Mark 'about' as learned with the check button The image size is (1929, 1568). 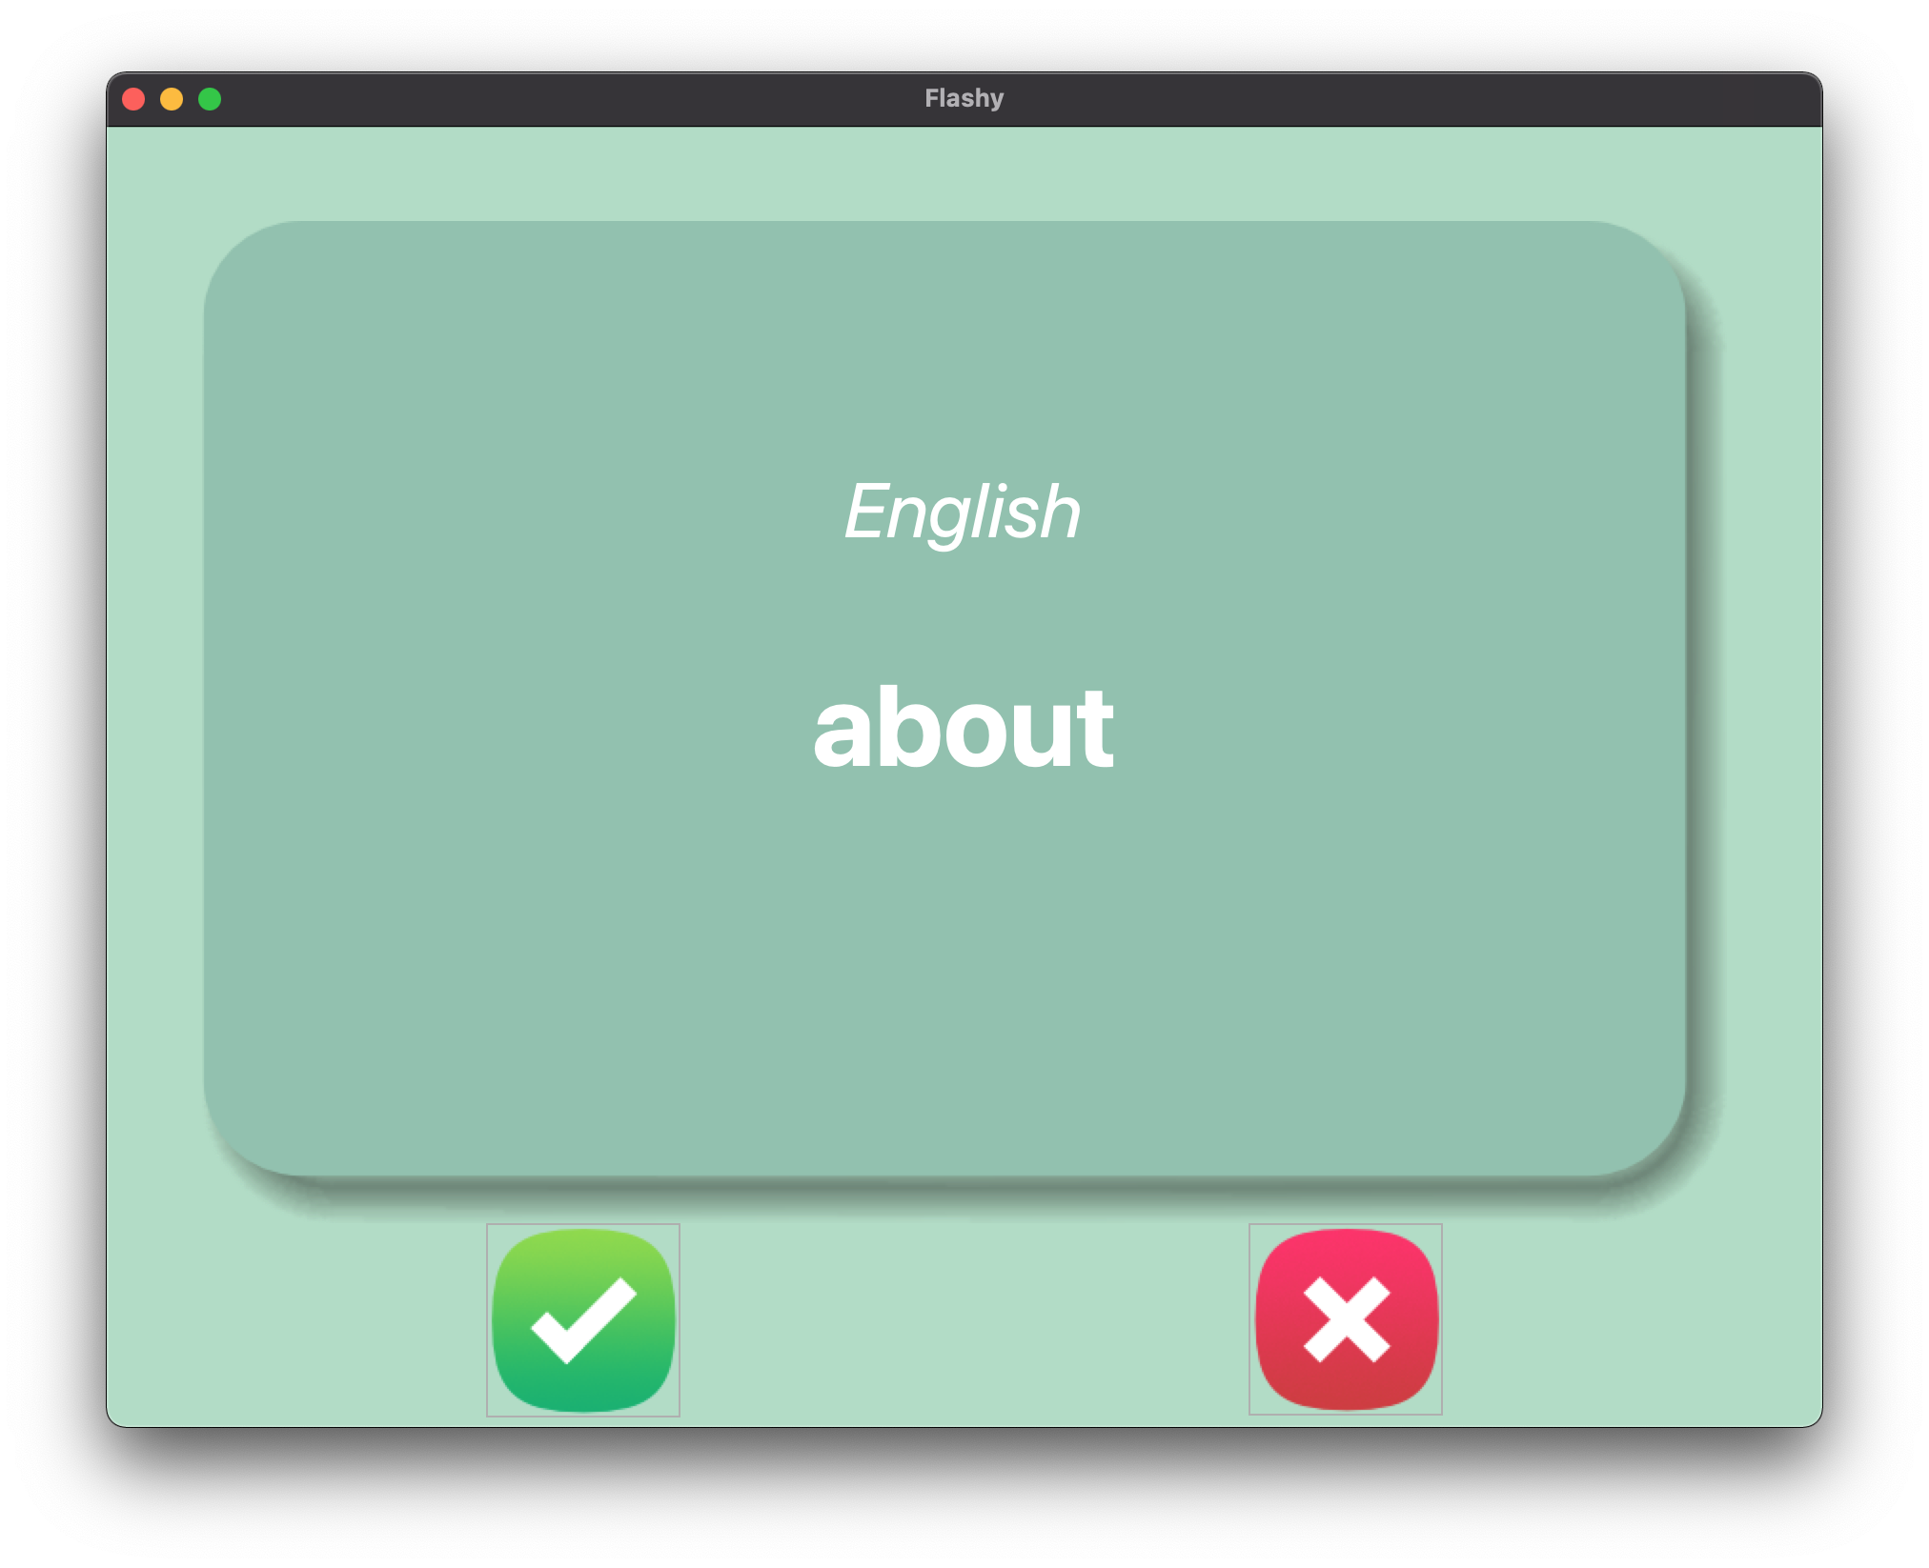tap(584, 1320)
